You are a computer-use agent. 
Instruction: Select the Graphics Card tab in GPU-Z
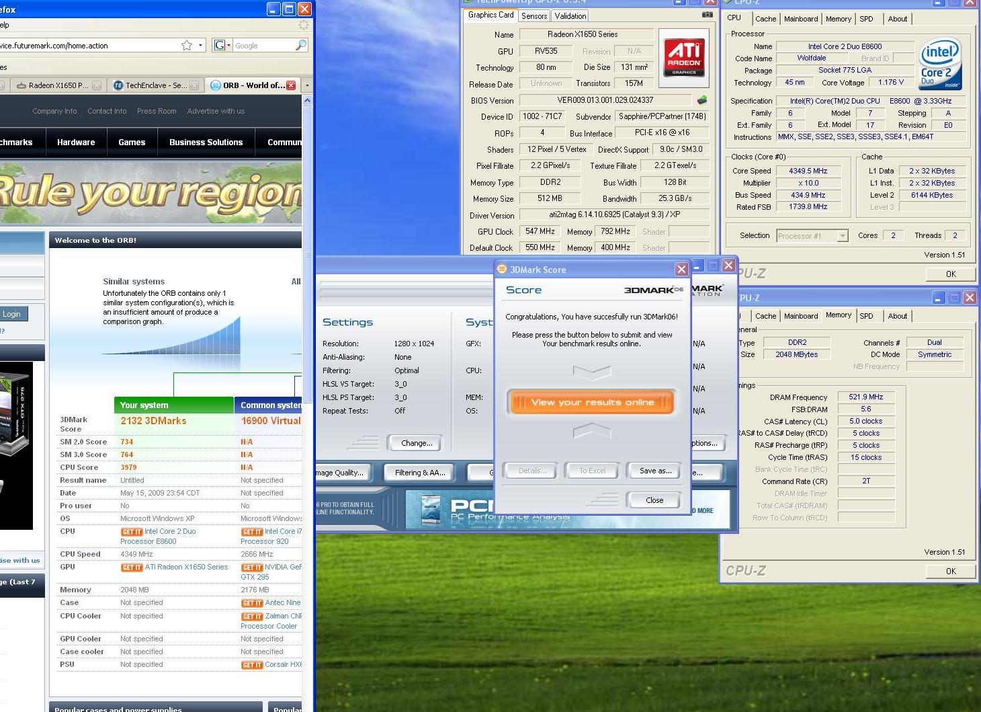pyautogui.click(x=491, y=15)
